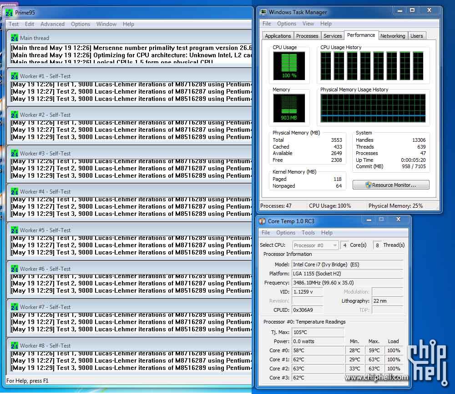This screenshot has width=455, height=394.
Task: Click the Power field showing 0.0 watts
Action: point(318,342)
